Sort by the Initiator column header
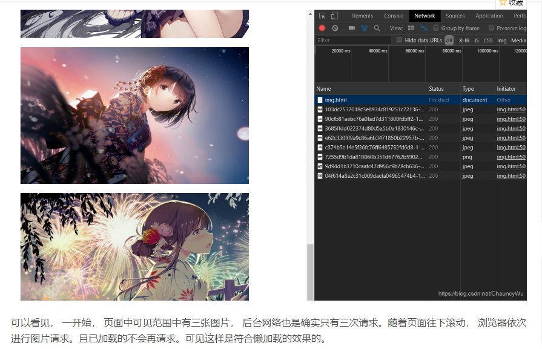Image resolution: width=542 pixels, height=349 pixels. pos(506,89)
